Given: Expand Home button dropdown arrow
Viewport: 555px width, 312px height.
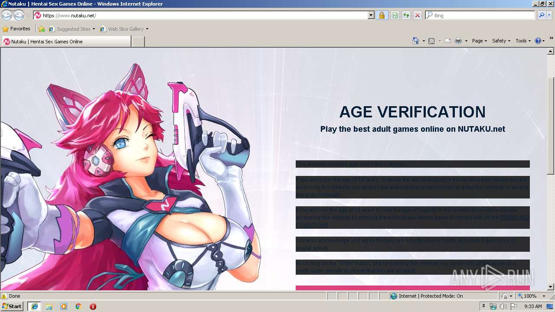Looking at the screenshot, I should (423, 41).
